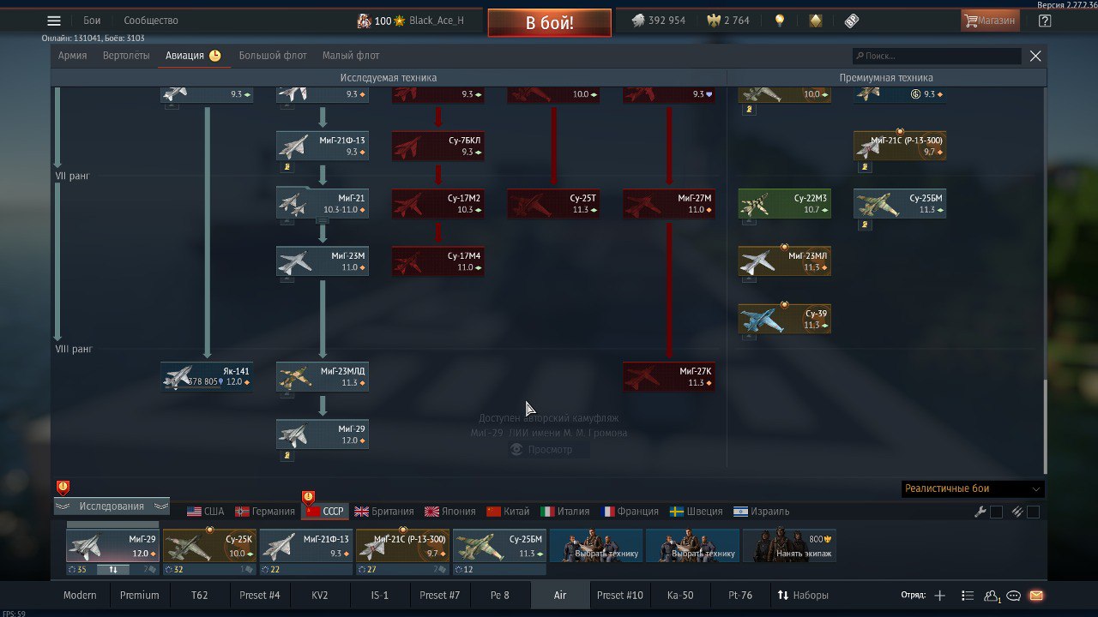Switch to the Modern preset

pos(80,595)
